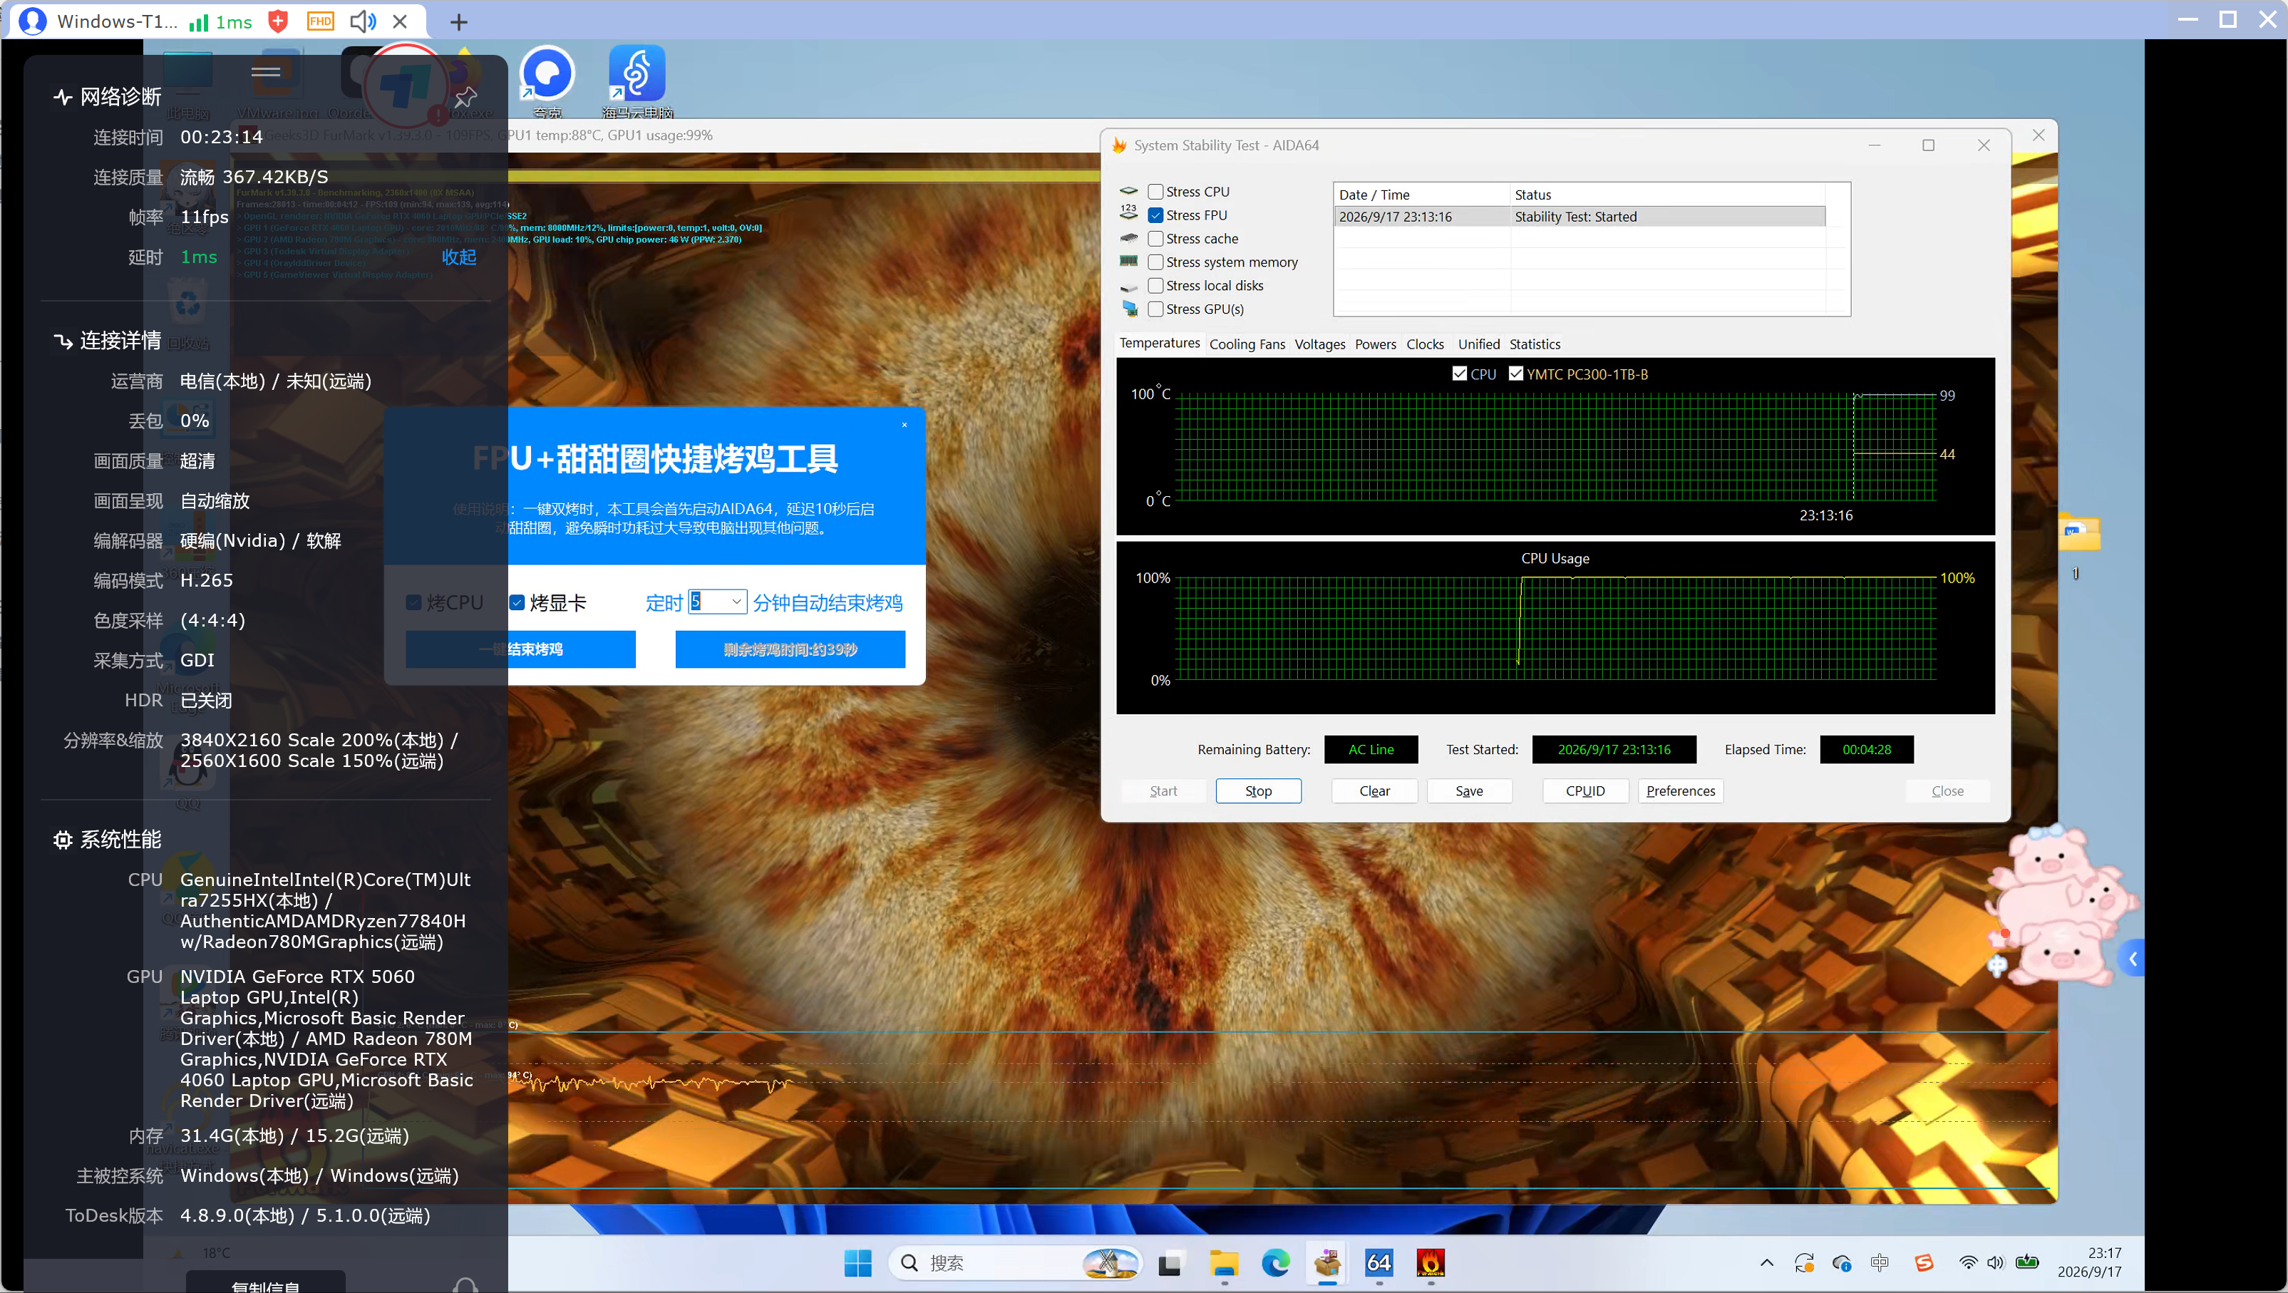Switch to the Cooling Fans tab
Screen dimensions: 2288x1293
[x=1247, y=344]
